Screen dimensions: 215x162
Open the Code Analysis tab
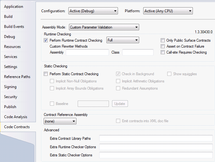coord(16,117)
